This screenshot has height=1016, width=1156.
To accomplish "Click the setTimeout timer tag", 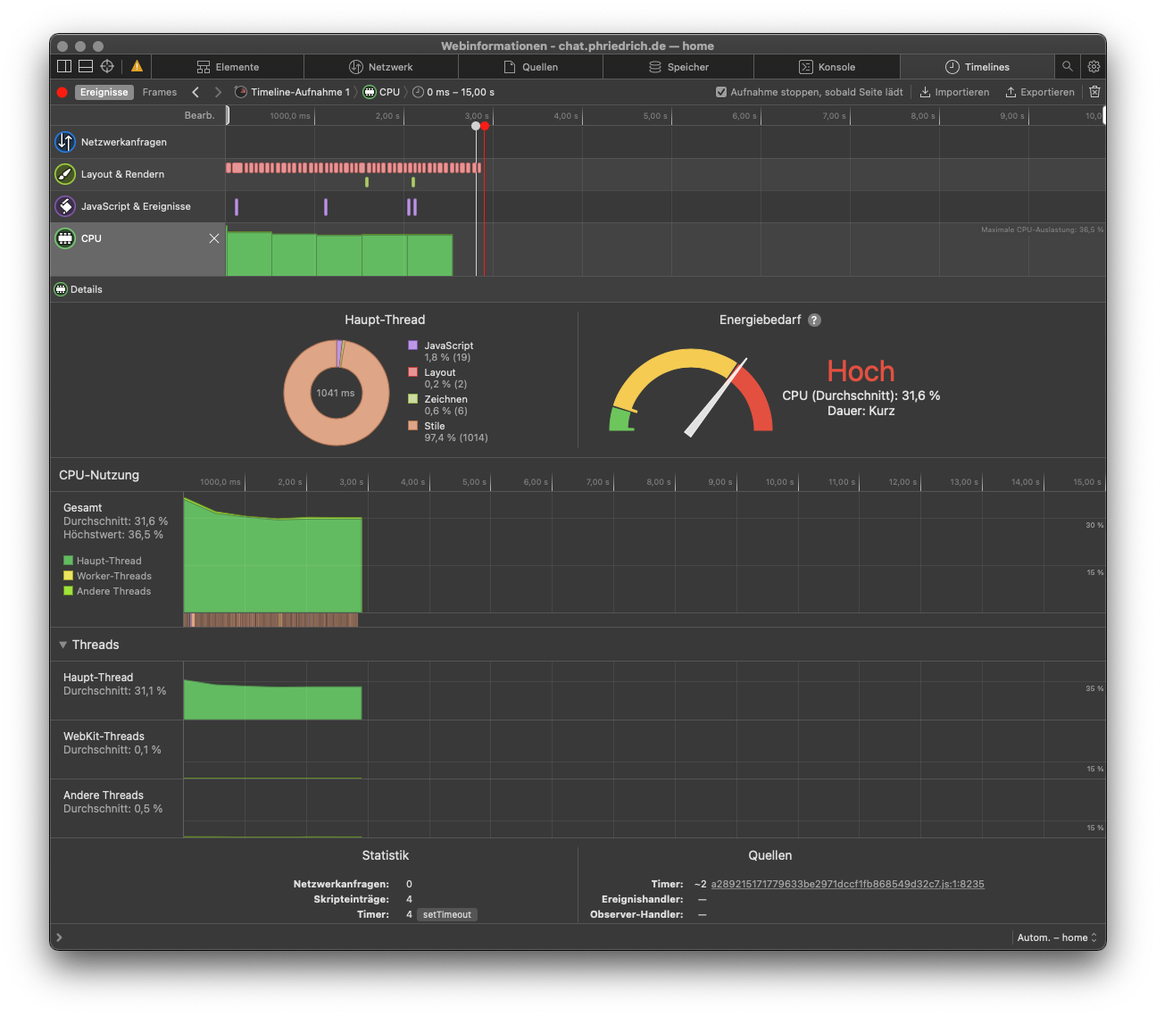I will point(447,914).
